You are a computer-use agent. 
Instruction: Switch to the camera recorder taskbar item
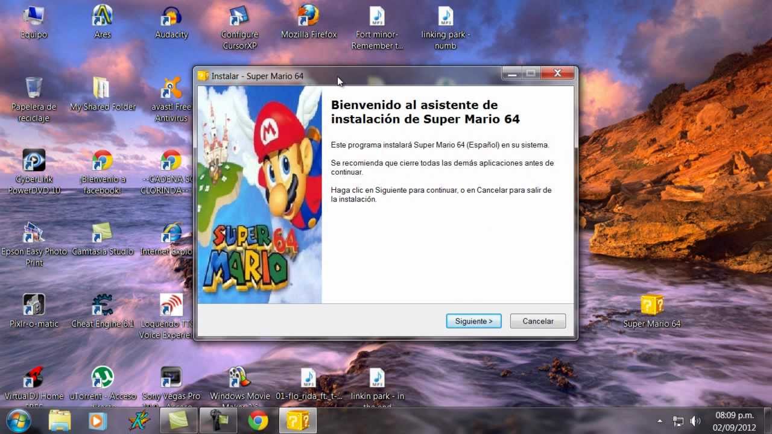click(218, 421)
